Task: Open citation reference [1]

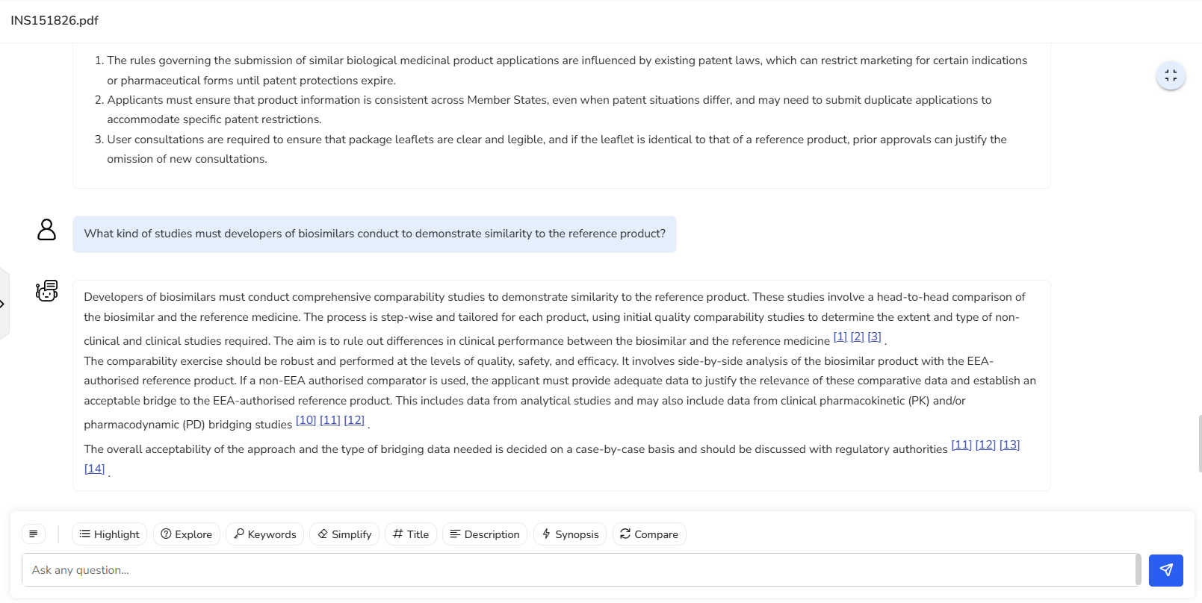Action: pos(840,337)
